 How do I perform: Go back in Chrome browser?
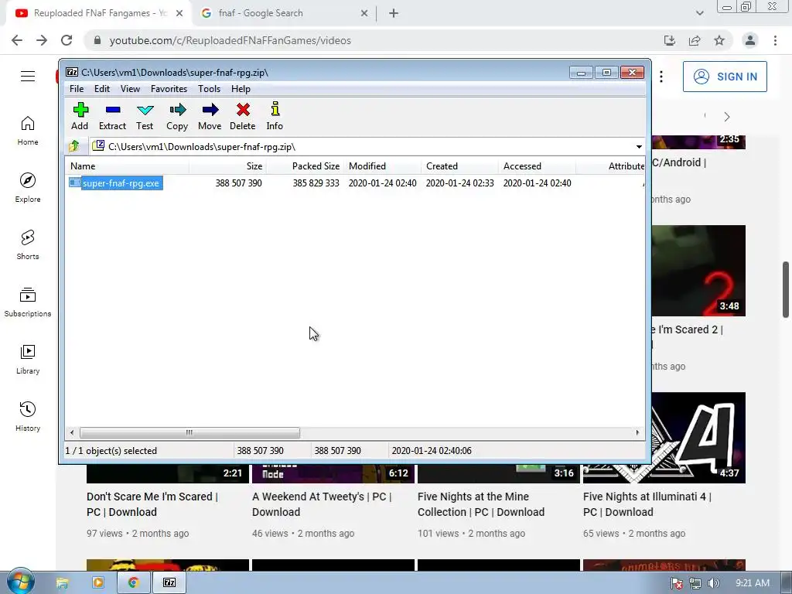tap(17, 40)
